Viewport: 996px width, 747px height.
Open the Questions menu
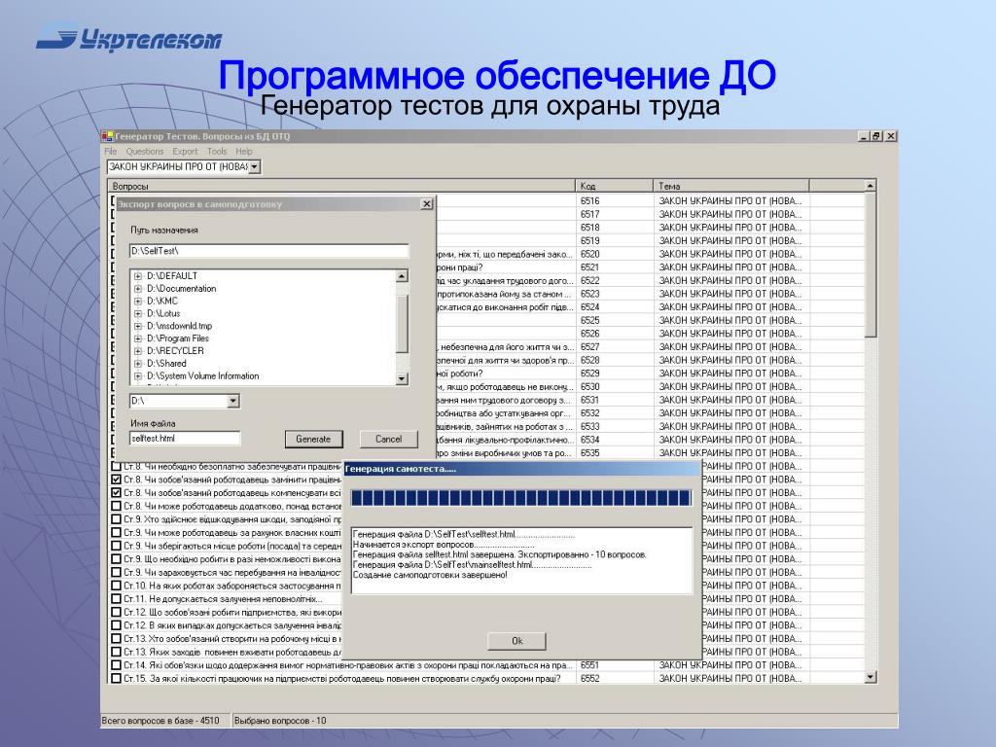click(x=145, y=151)
